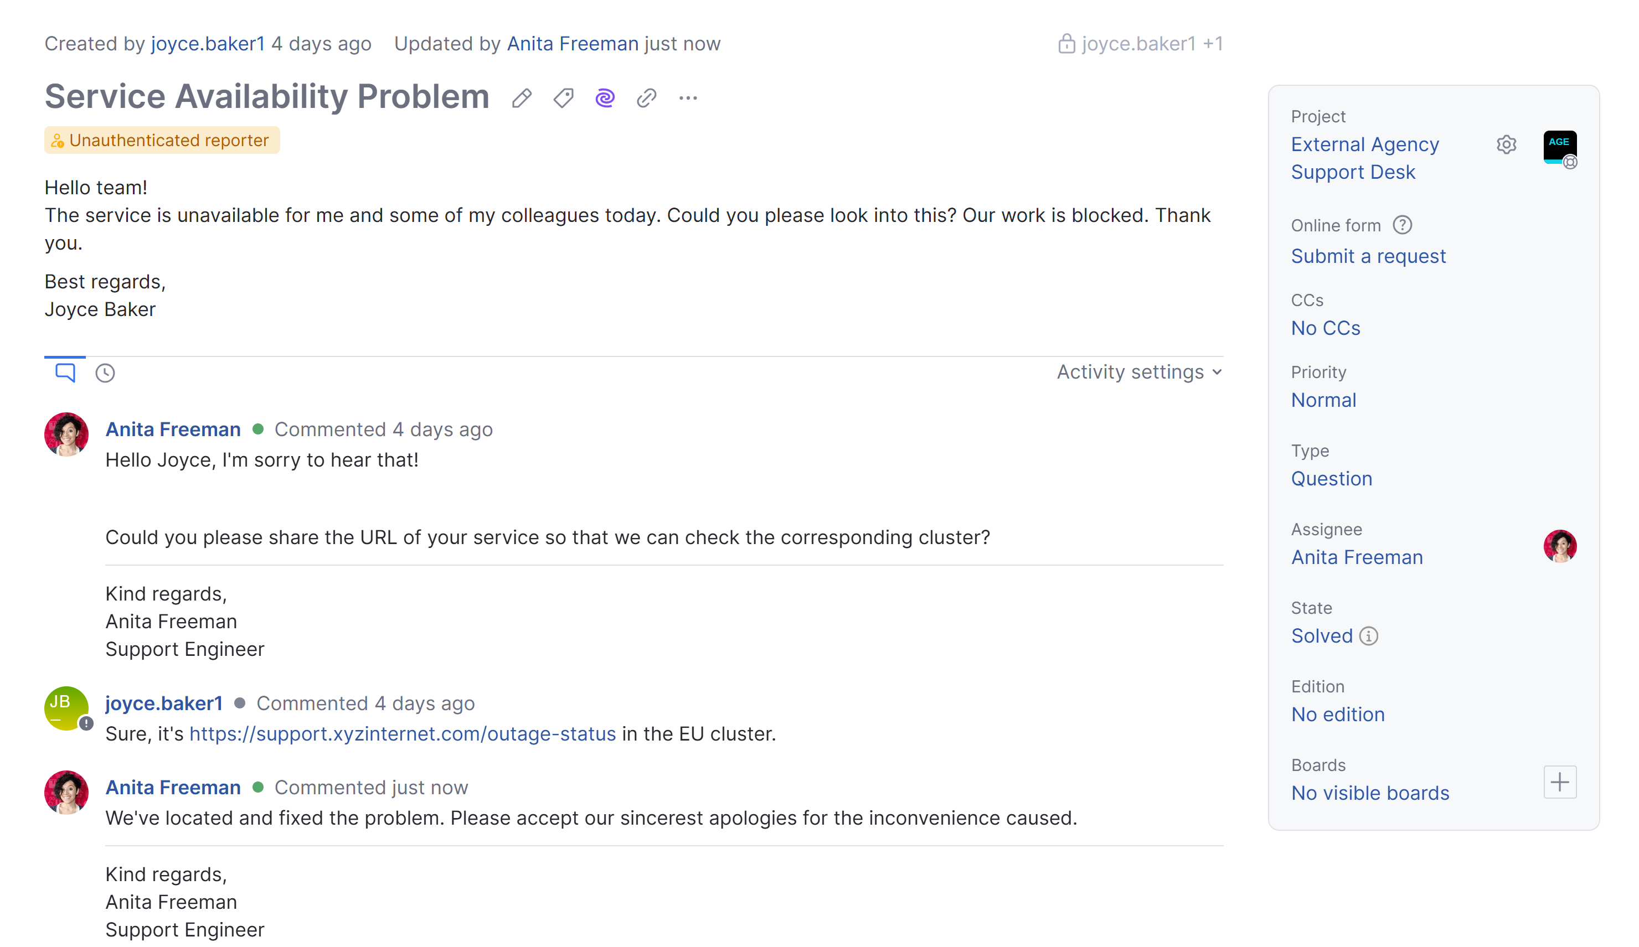Image resolution: width=1639 pixels, height=947 pixels.
Task: View history using the clock icon
Action: pos(105,372)
